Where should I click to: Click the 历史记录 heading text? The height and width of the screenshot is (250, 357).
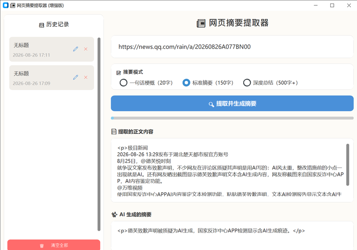(x=58, y=25)
